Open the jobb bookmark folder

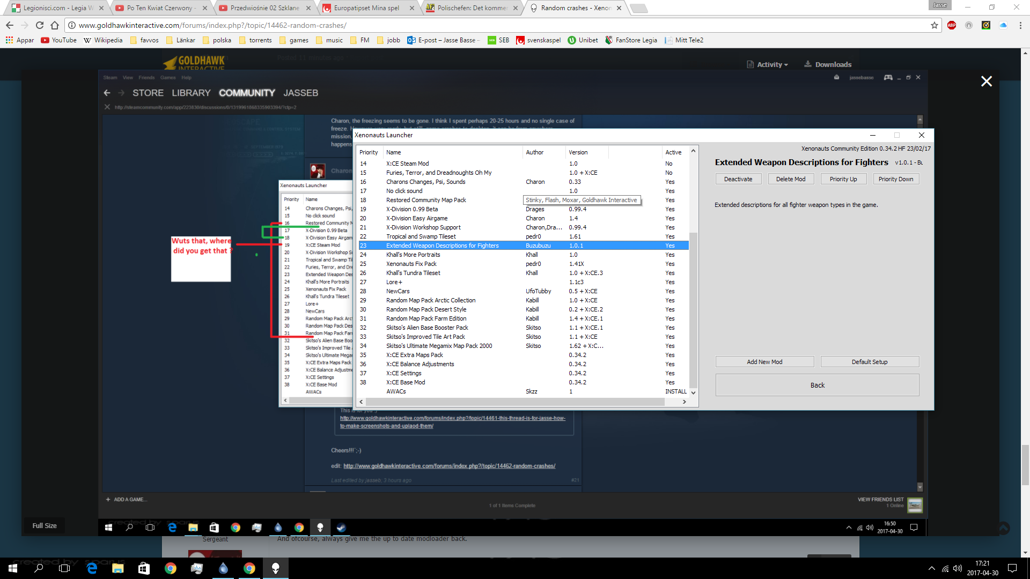click(x=388, y=40)
